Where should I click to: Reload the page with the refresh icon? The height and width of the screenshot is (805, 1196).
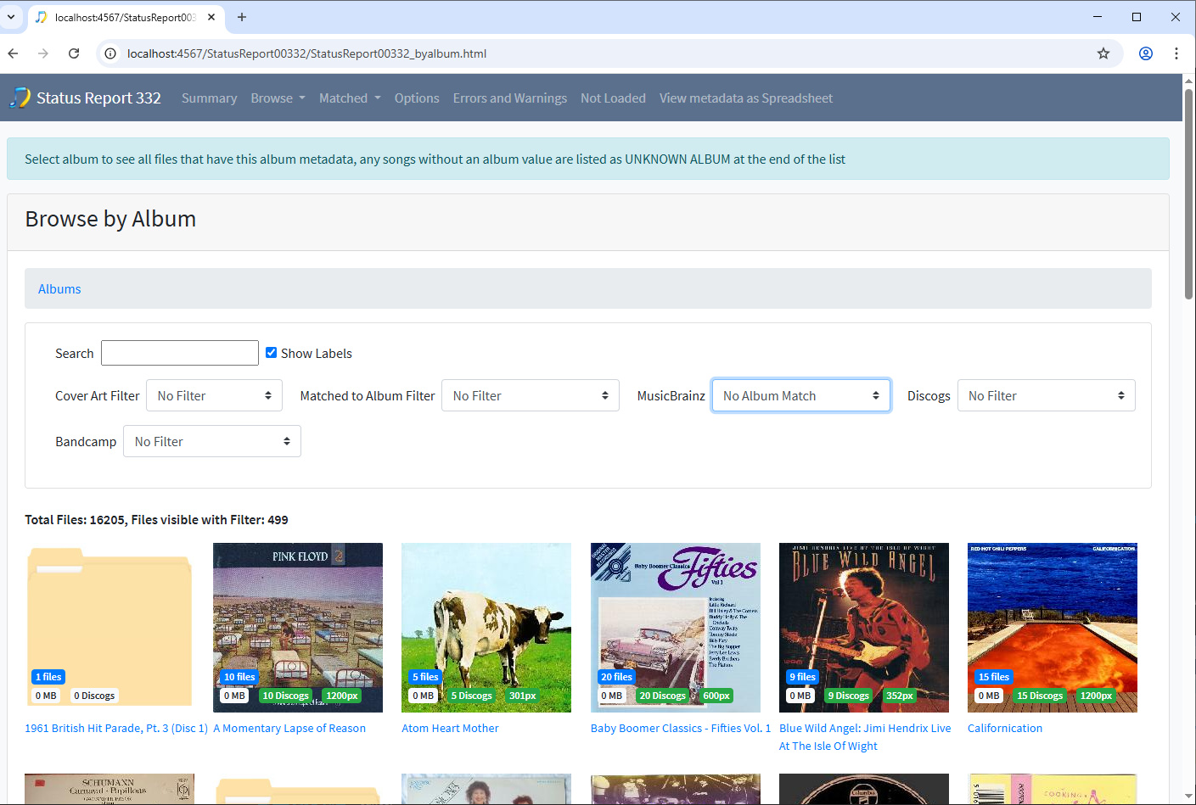tap(74, 53)
